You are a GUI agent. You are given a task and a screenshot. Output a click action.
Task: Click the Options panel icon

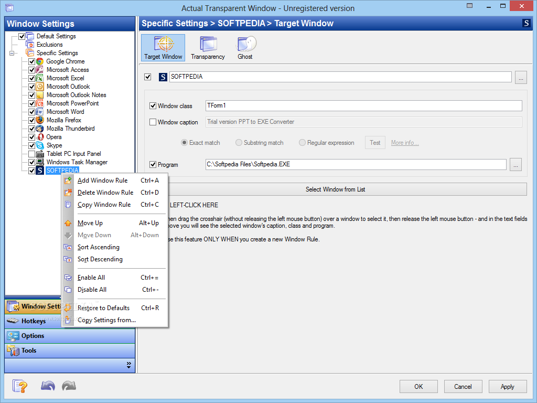[x=13, y=336]
